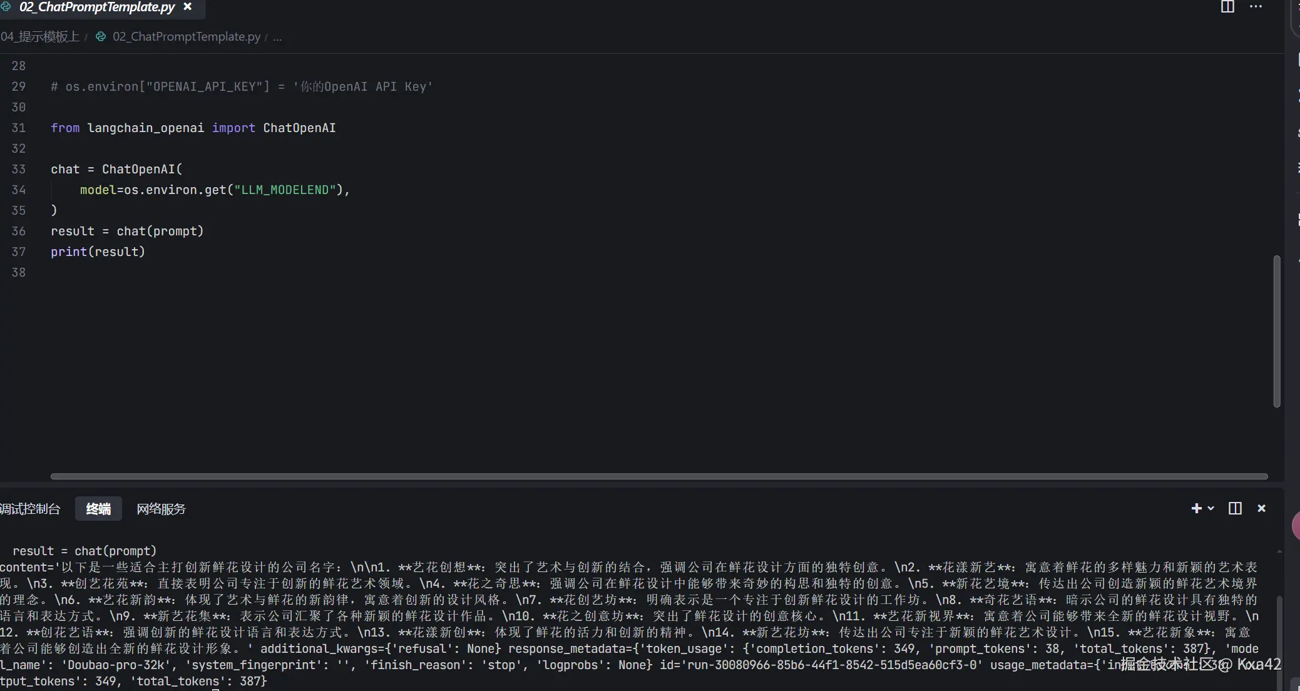Open terminal launch profile dropdown chevron
The width and height of the screenshot is (1300, 691).
[x=1211, y=508]
